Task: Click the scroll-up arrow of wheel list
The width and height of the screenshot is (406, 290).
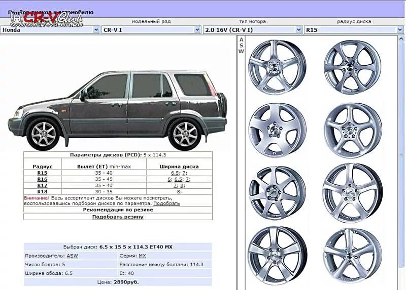Action: pyautogui.click(x=401, y=39)
